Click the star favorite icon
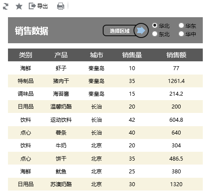The image size is (209, 195). (x=19, y=6)
